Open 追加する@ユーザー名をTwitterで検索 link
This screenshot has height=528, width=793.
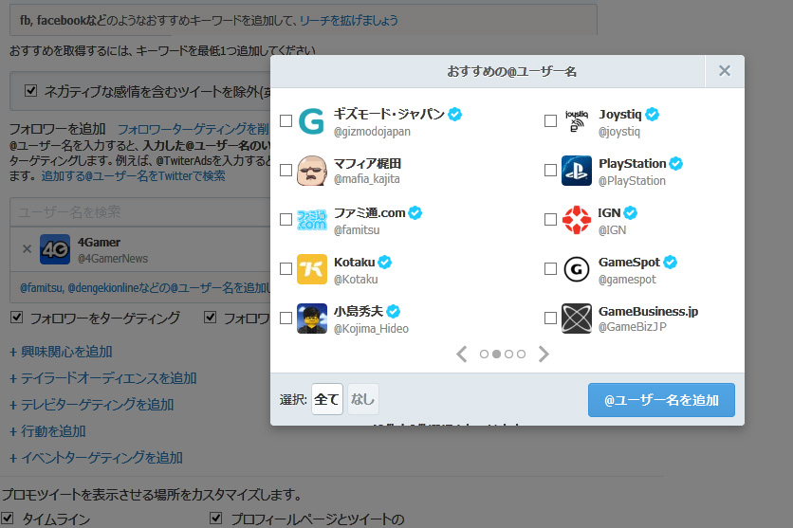134,175
